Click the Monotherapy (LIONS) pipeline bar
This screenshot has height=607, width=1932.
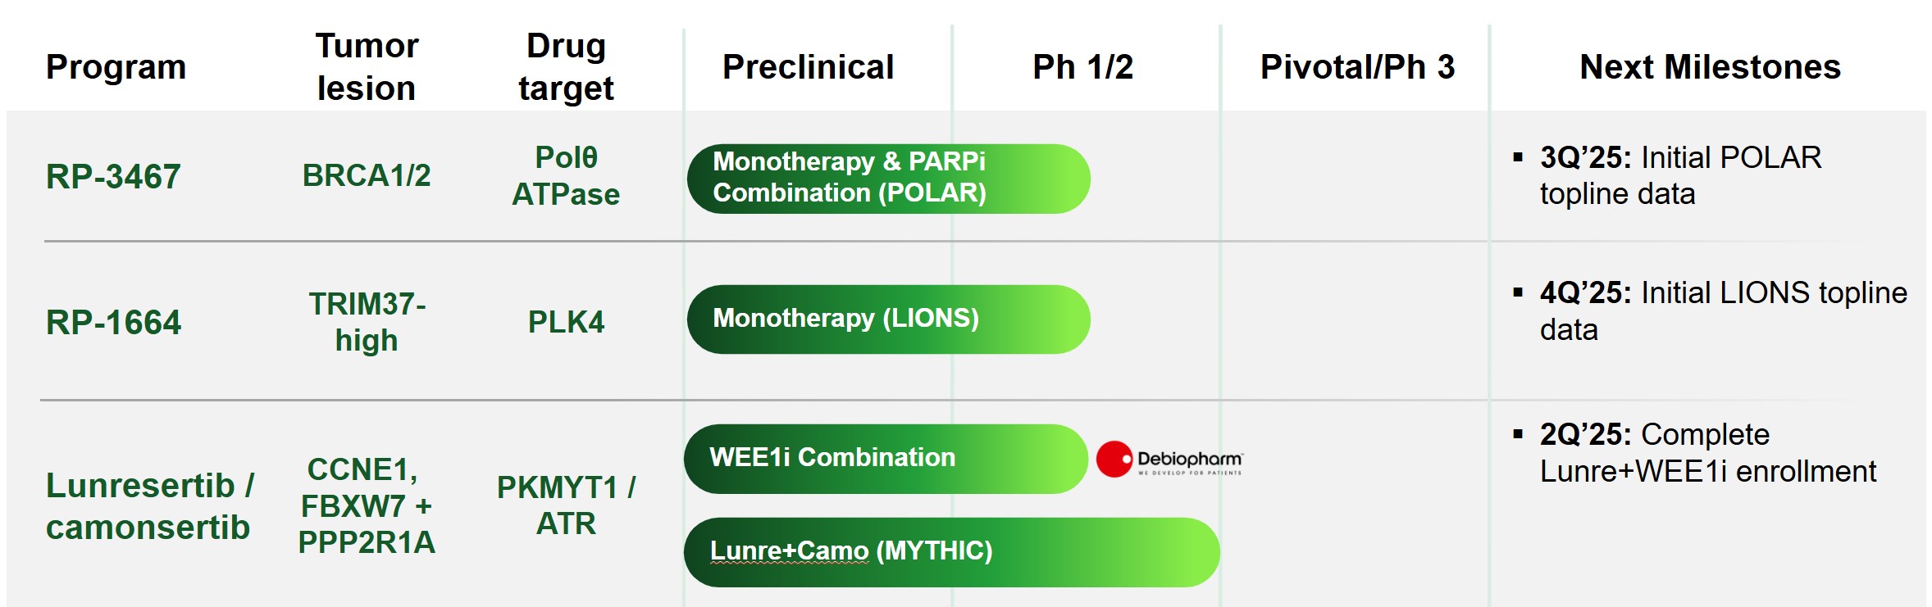click(x=888, y=319)
